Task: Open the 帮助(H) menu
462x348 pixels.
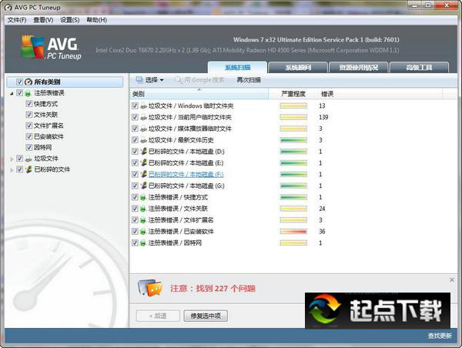Action: [97, 20]
